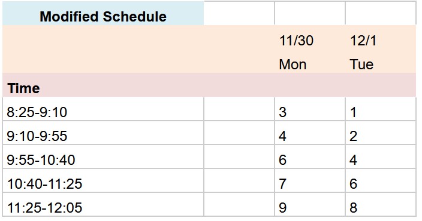Click the Mon day label
Screen dimensions: 422x221
click(x=310, y=62)
